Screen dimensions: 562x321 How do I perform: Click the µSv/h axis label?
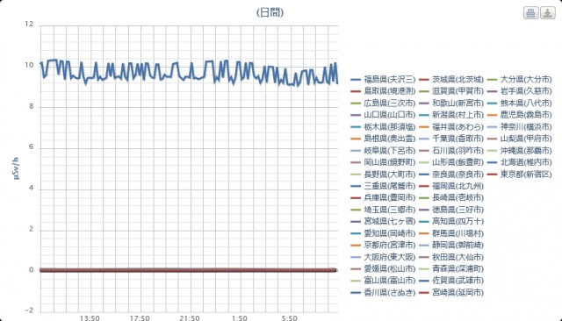tap(16, 168)
